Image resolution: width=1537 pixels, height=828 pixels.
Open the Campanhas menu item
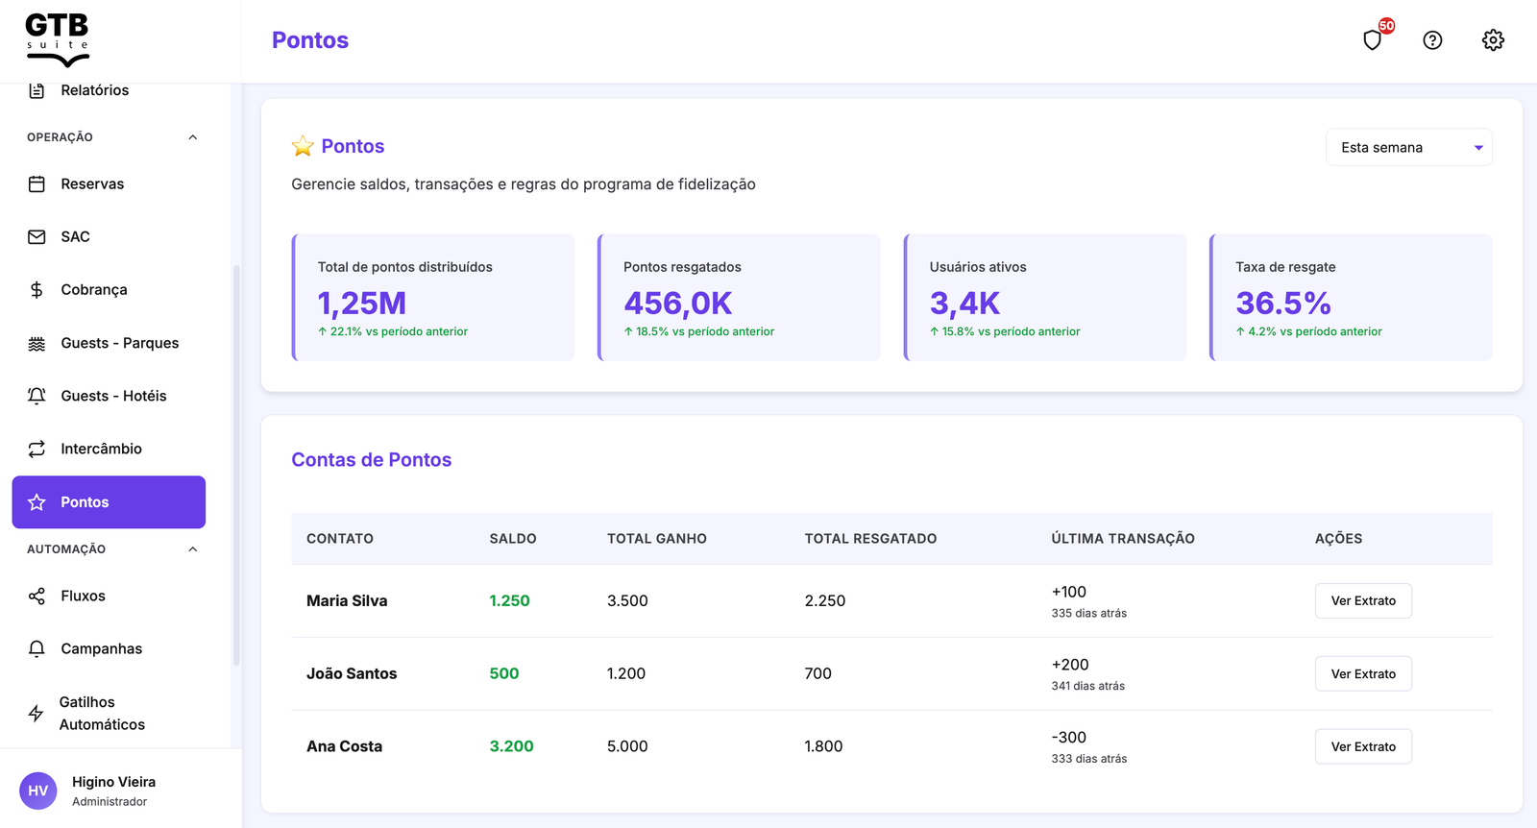(101, 649)
